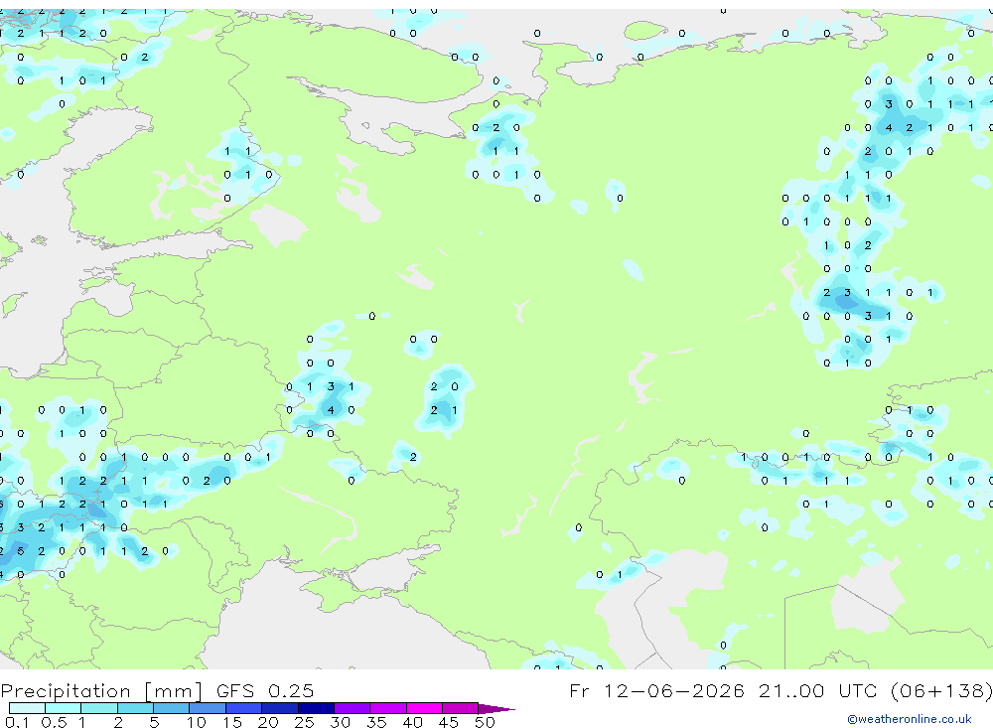The width and height of the screenshot is (993, 728).
Task: Click the 'GFS 0.25' model label
Action: (265, 690)
